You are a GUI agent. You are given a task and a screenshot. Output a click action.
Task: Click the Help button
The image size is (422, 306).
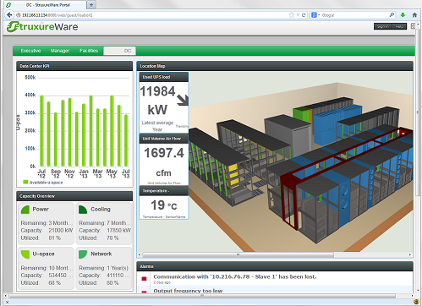[399, 26]
